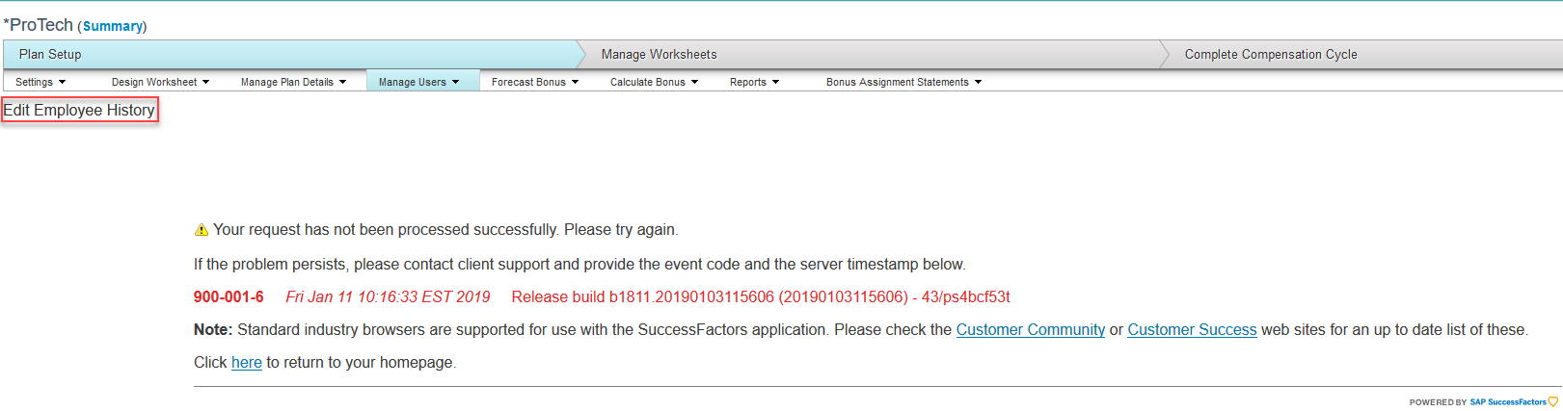Expand Manage Plan Details menu
The height and width of the screenshot is (411, 1563).
tap(293, 82)
